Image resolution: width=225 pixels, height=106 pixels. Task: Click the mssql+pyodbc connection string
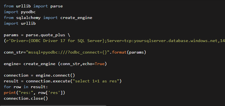point(68,52)
